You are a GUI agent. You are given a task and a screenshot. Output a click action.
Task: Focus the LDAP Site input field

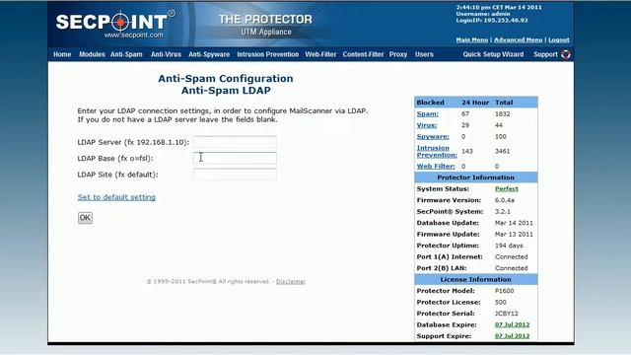[235, 175]
